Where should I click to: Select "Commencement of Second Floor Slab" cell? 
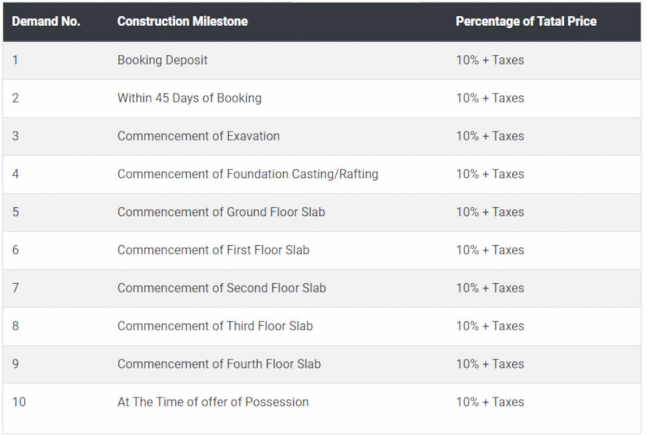click(x=221, y=288)
